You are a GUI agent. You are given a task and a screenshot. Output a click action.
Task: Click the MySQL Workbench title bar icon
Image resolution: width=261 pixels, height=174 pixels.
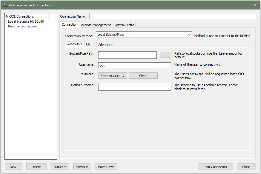[x=5, y=5]
